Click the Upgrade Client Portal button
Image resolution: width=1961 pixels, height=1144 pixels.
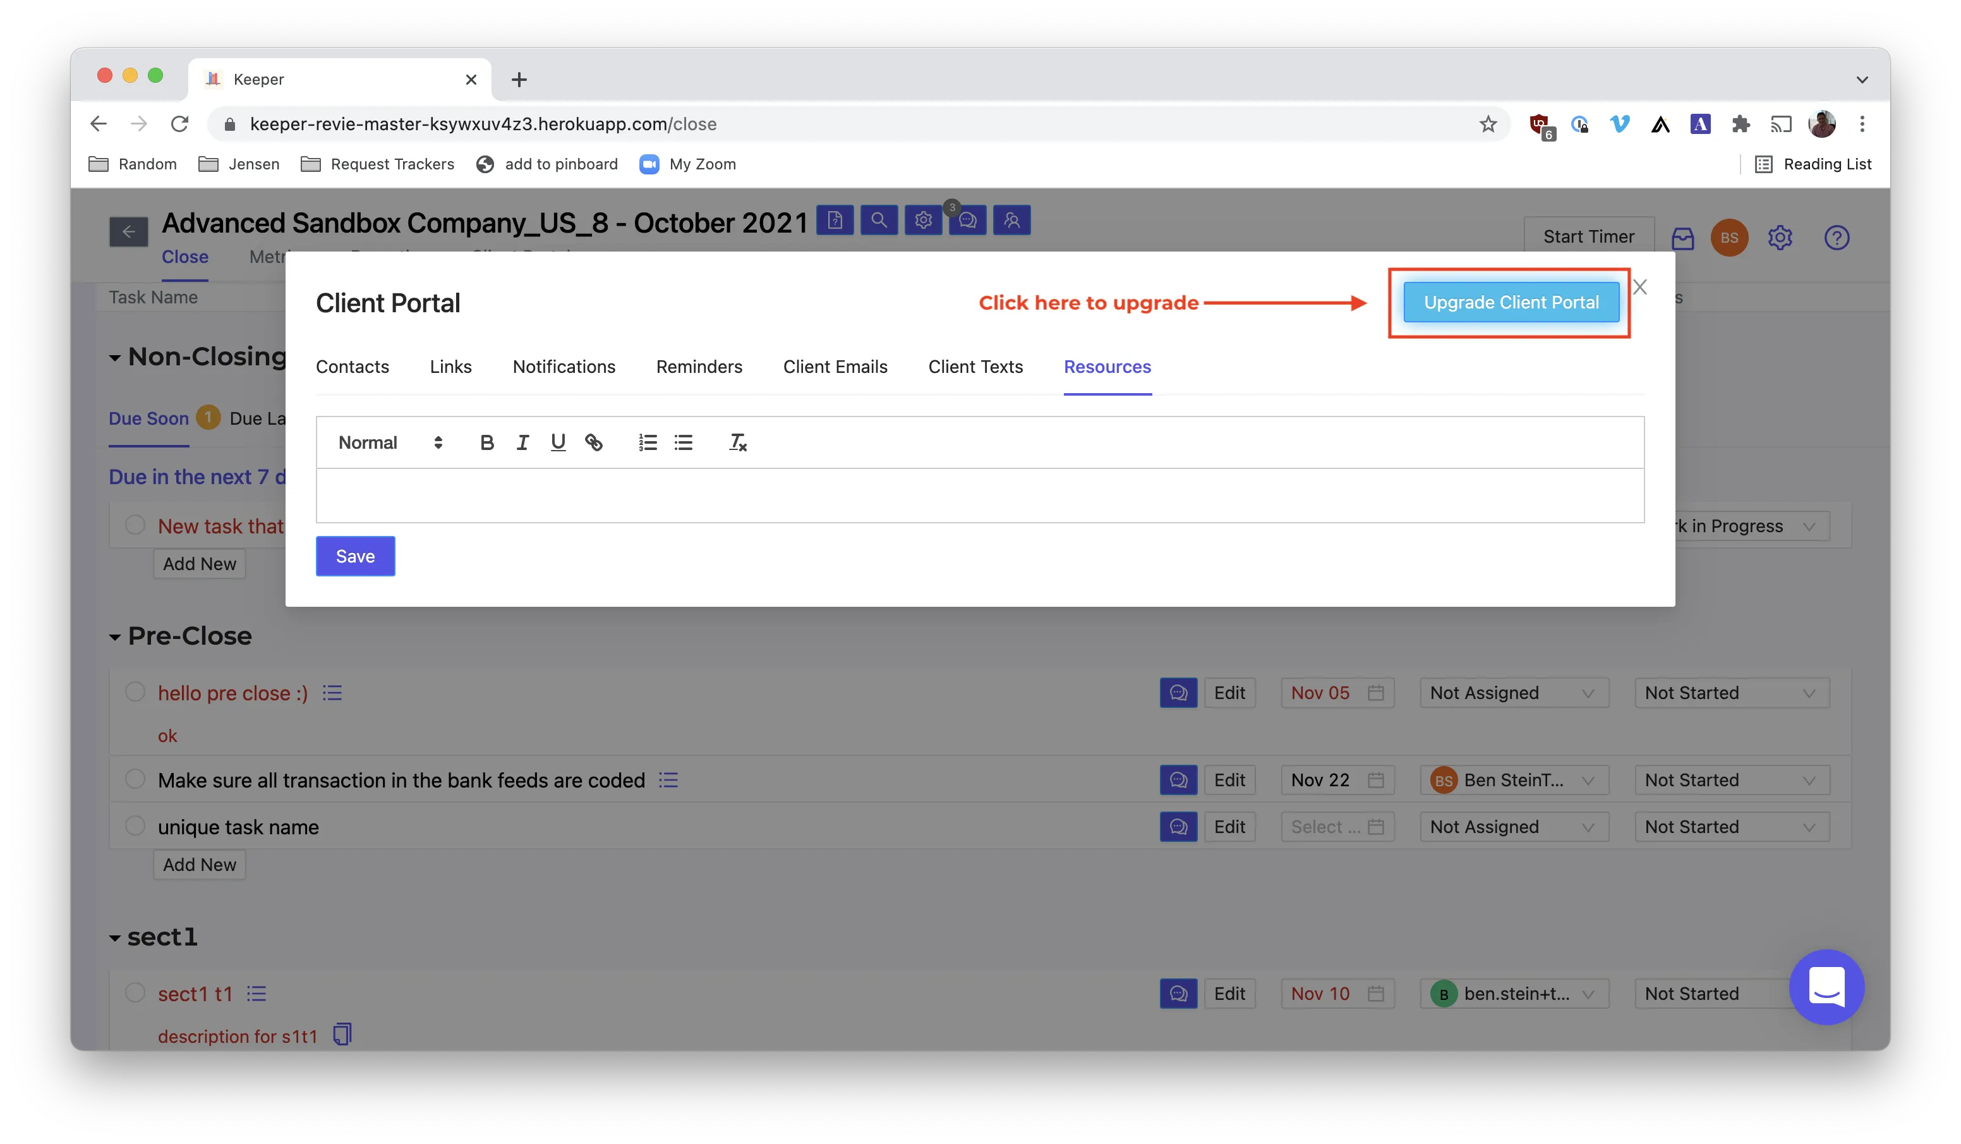click(1511, 302)
